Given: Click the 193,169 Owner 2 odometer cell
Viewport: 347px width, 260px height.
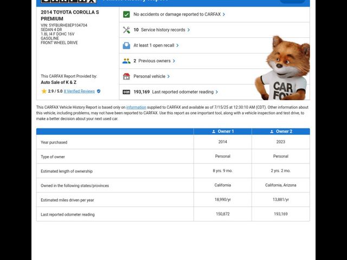Looking at the screenshot, I should tap(281, 214).
